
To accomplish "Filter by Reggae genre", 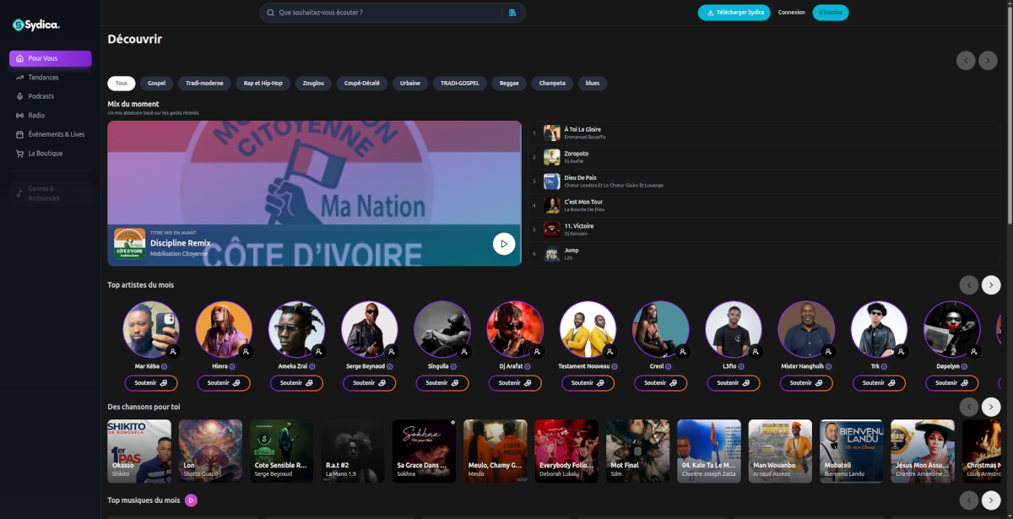I will pos(509,83).
